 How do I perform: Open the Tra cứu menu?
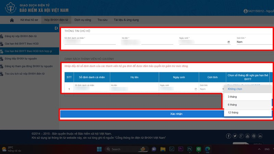pyautogui.click(x=102, y=20)
